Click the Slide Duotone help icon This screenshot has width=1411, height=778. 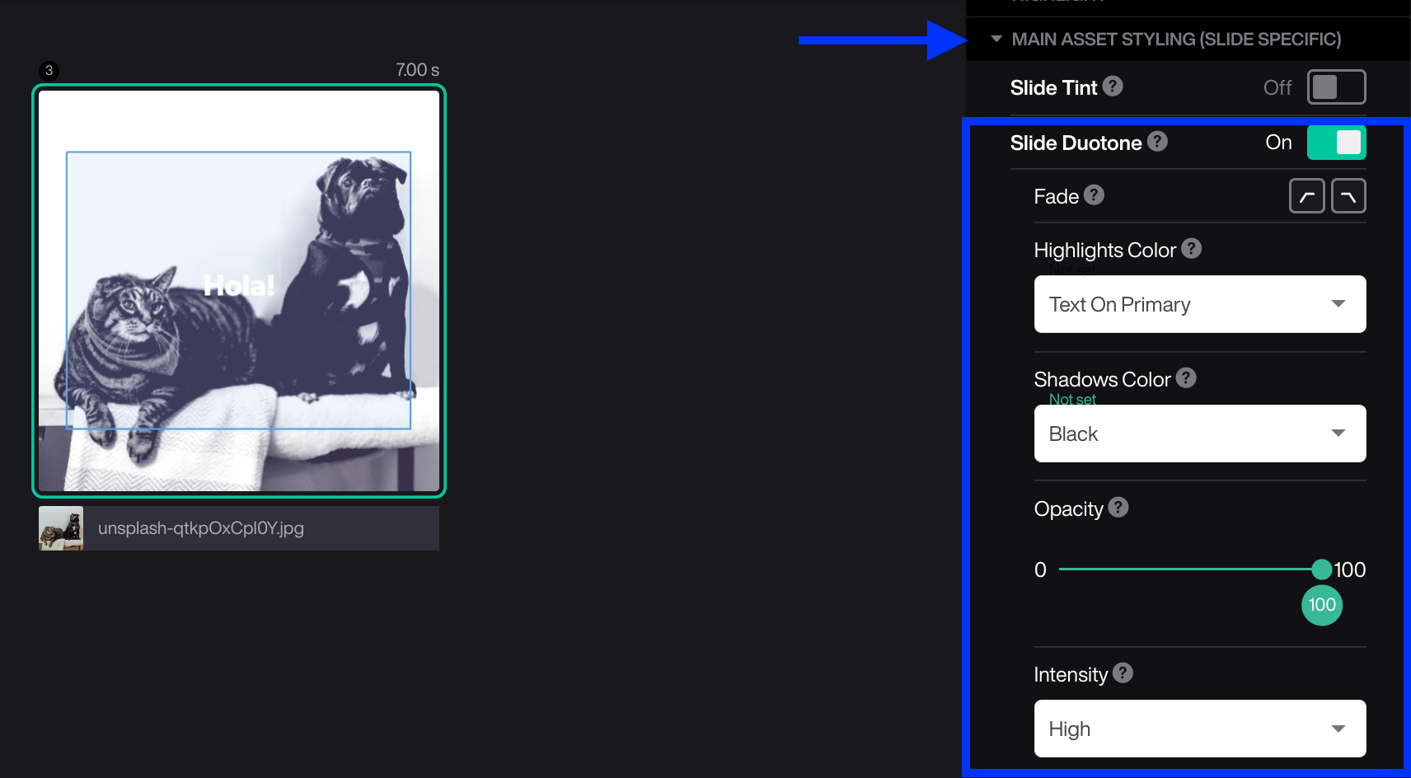[1157, 142]
